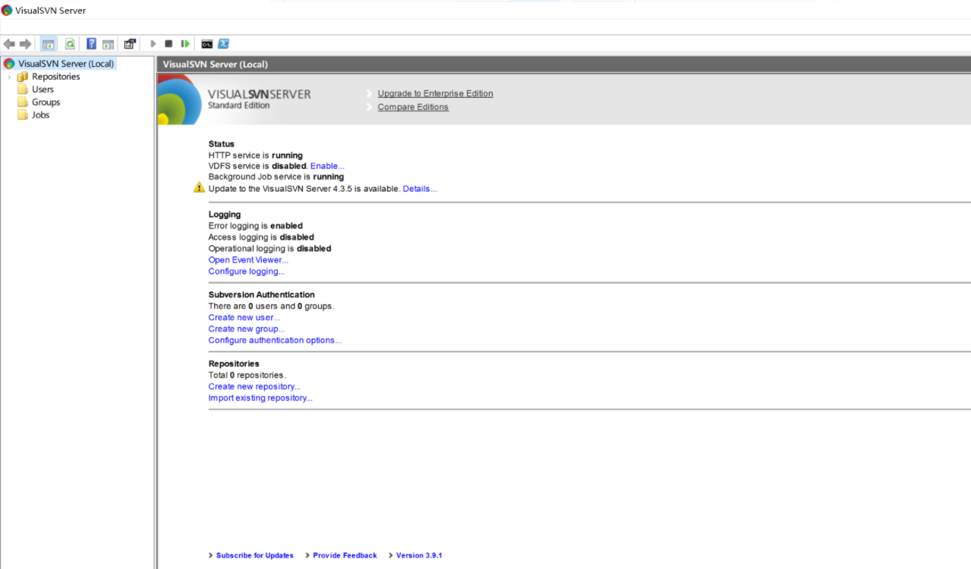Select the Users tree item
Image resolution: width=971 pixels, height=569 pixels.
tap(43, 90)
